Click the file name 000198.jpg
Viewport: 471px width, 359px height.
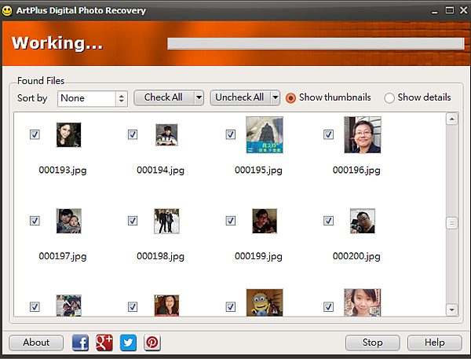tap(160, 256)
